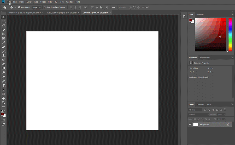Open the Color panel flyout menu
235x145 pixels.
pos(232,15)
